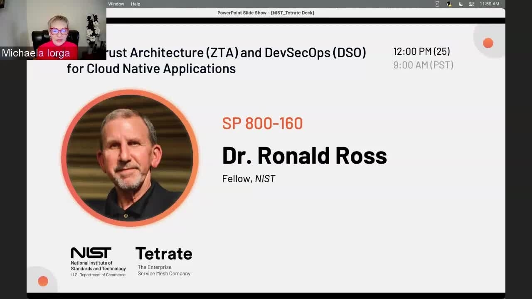The height and width of the screenshot is (299, 532).
Task: Click the Michaela Iorga name label
Action: (36, 53)
